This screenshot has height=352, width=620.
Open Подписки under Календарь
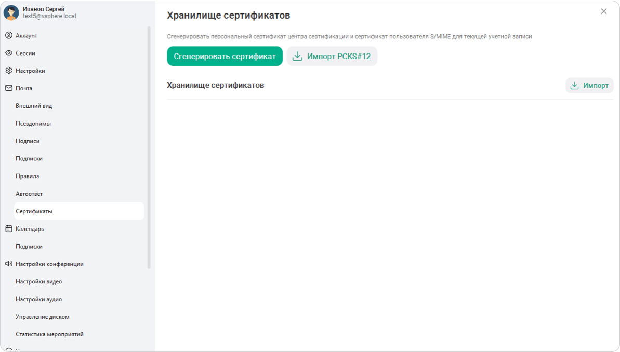(29, 247)
